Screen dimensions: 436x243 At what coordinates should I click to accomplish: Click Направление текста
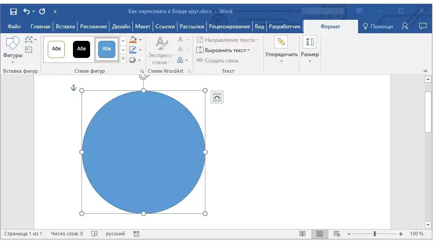point(227,40)
